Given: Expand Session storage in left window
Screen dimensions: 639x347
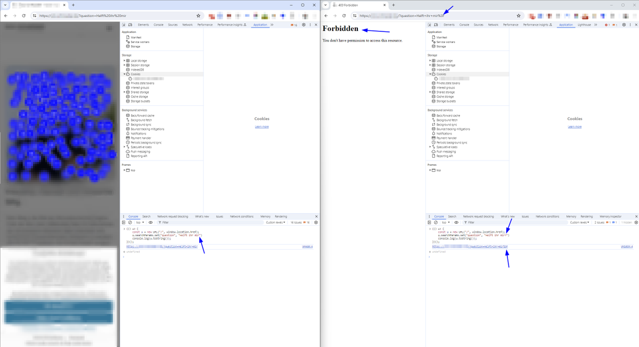Looking at the screenshot, I should pos(125,65).
